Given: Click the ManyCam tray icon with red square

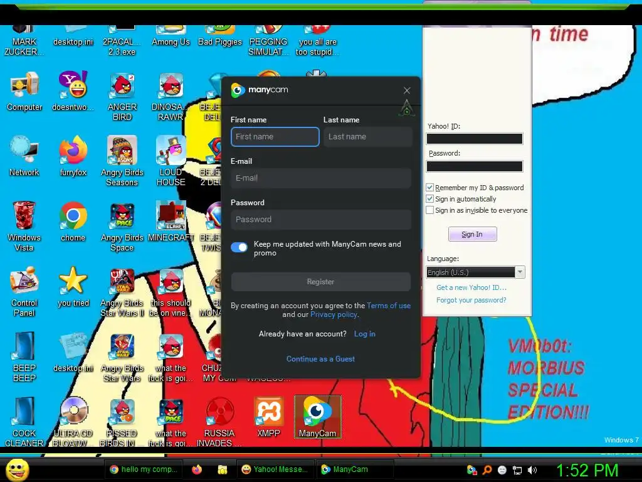Looking at the screenshot, I should (x=472, y=469).
